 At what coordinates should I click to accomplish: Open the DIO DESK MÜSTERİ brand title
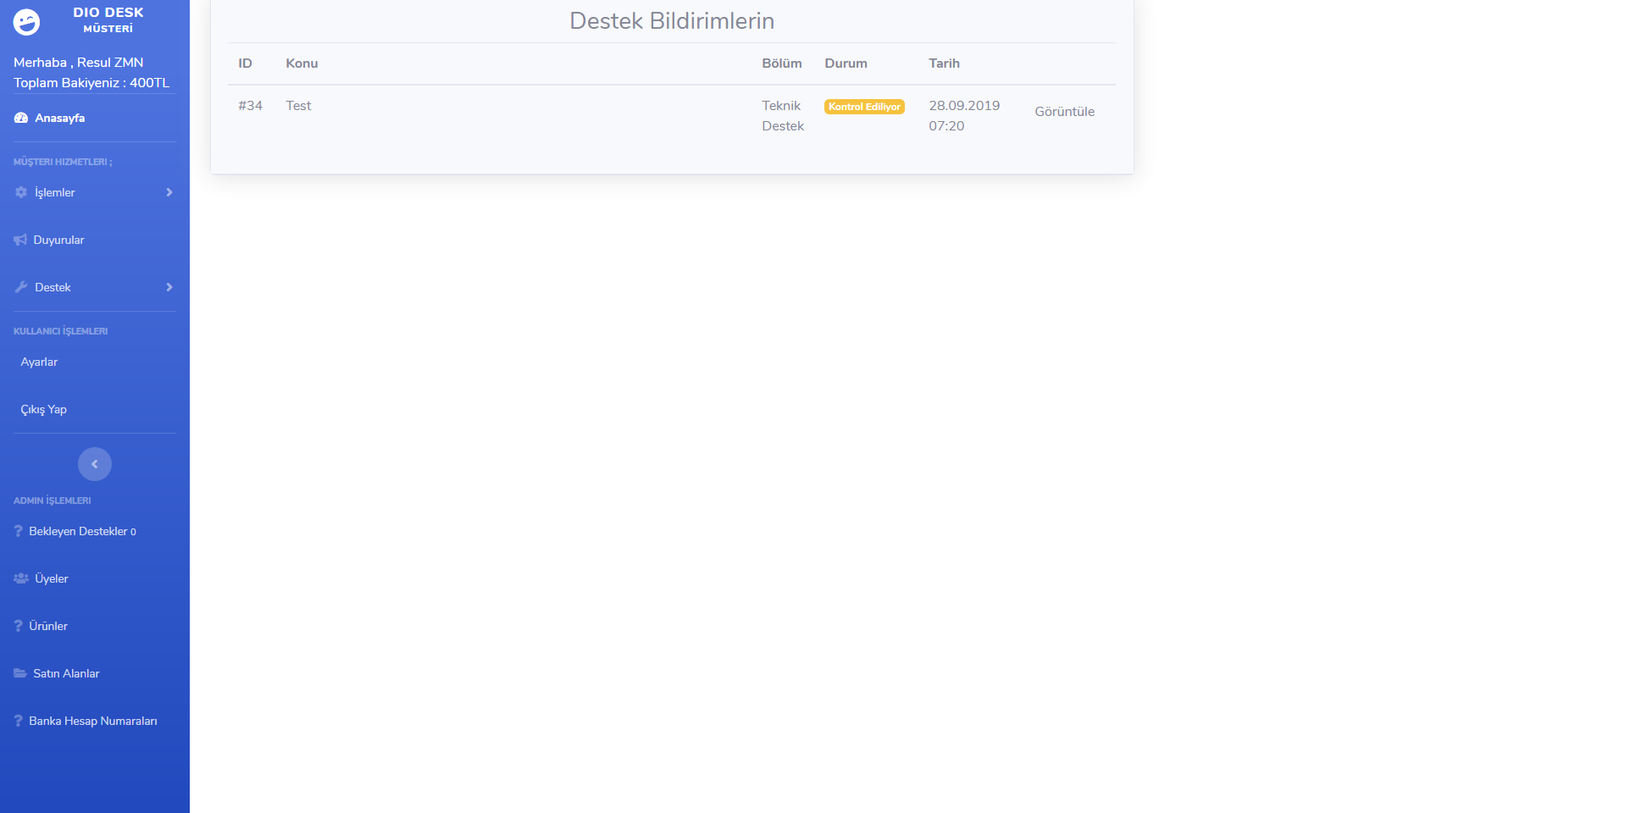pos(108,19)
